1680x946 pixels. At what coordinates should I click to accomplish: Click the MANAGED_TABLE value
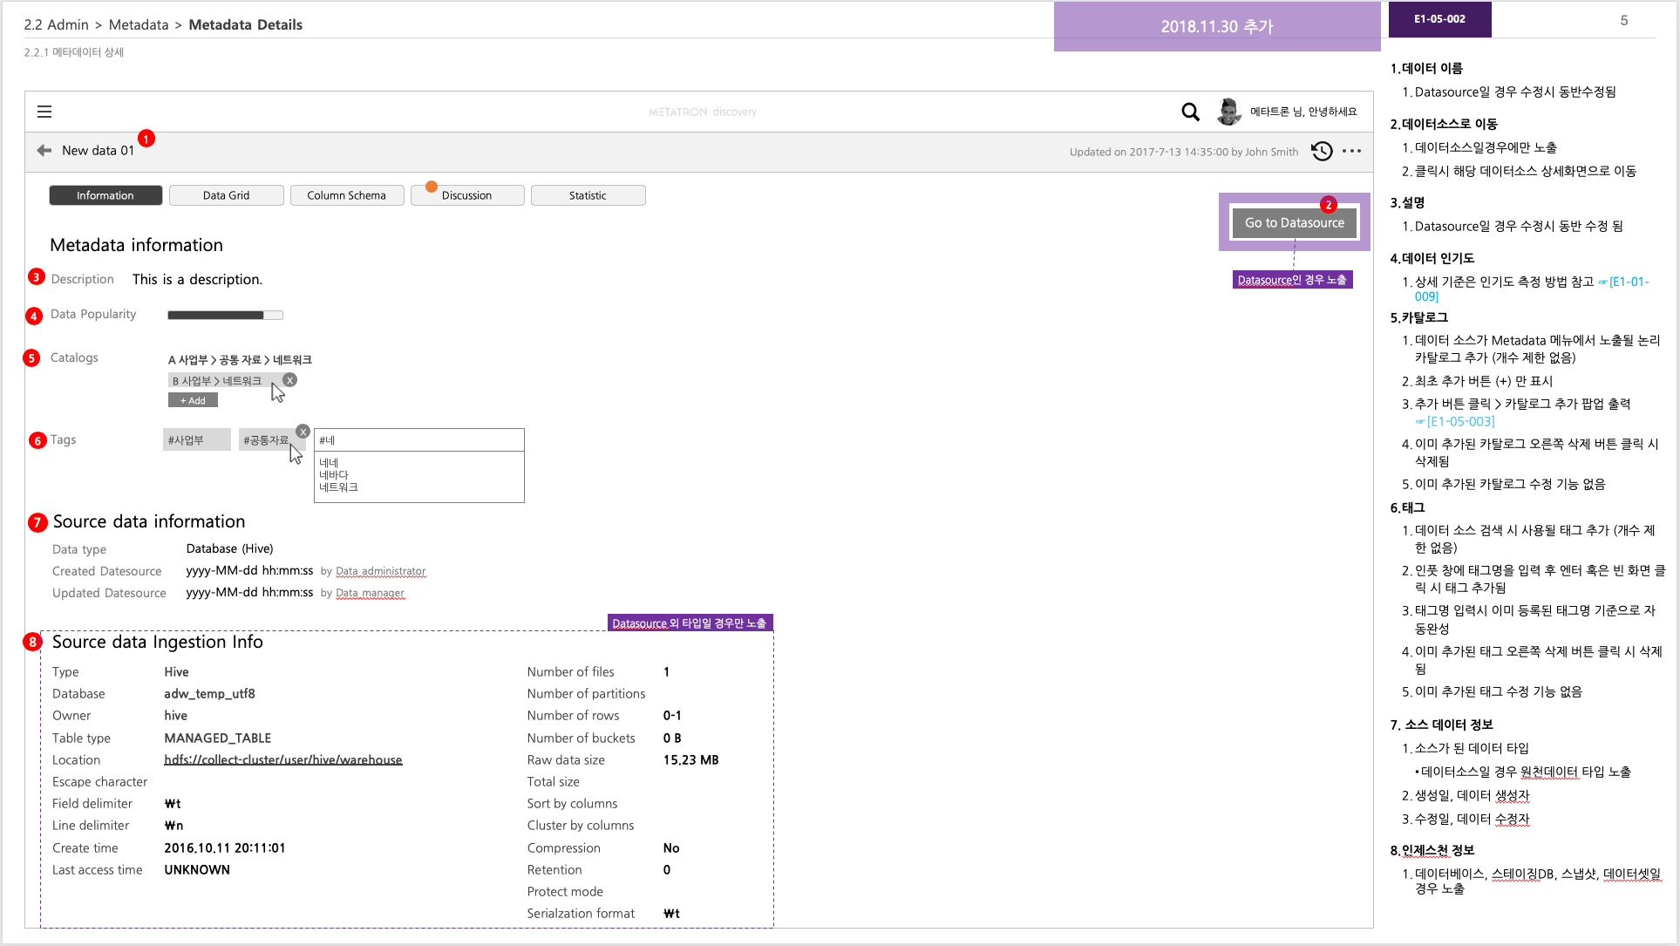click(218, 738)
